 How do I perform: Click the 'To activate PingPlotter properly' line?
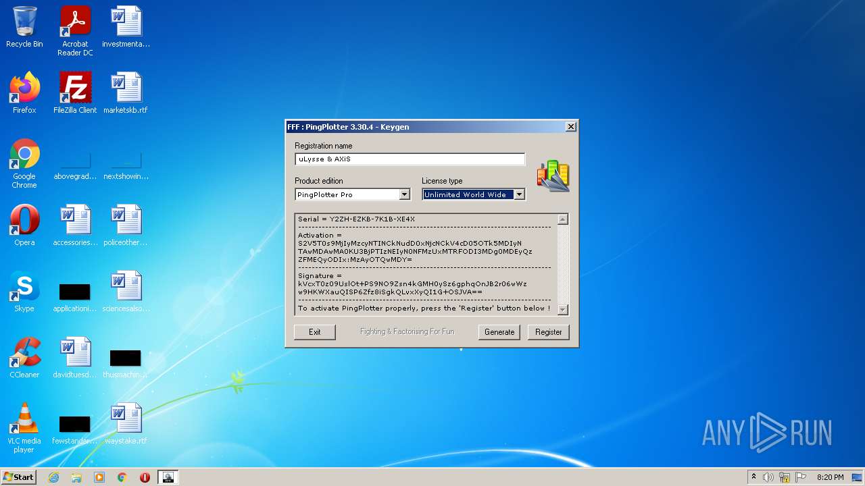tap(424, 308)
